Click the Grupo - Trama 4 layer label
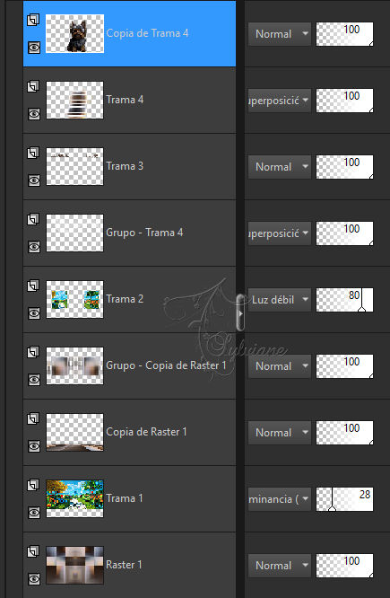Image resolution: width=390 pixels, height=598 pixels. (x=144, y=233)
